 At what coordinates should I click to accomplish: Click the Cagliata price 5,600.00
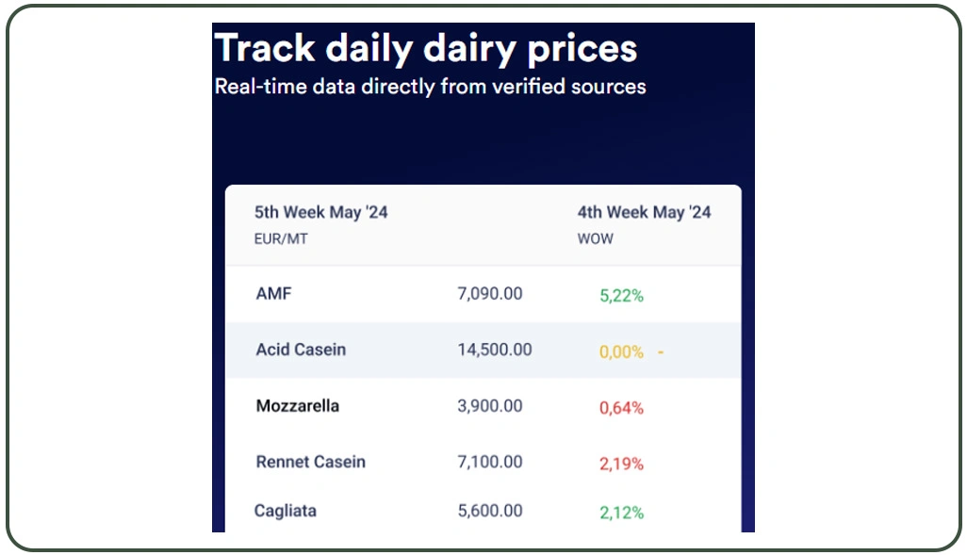(x=489, y=511)
